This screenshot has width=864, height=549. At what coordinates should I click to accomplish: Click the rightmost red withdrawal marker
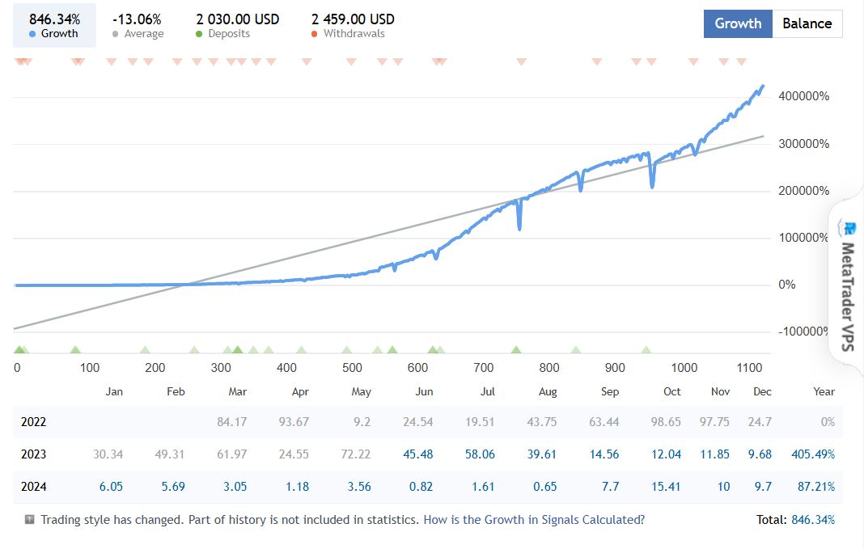click(741, 61)
